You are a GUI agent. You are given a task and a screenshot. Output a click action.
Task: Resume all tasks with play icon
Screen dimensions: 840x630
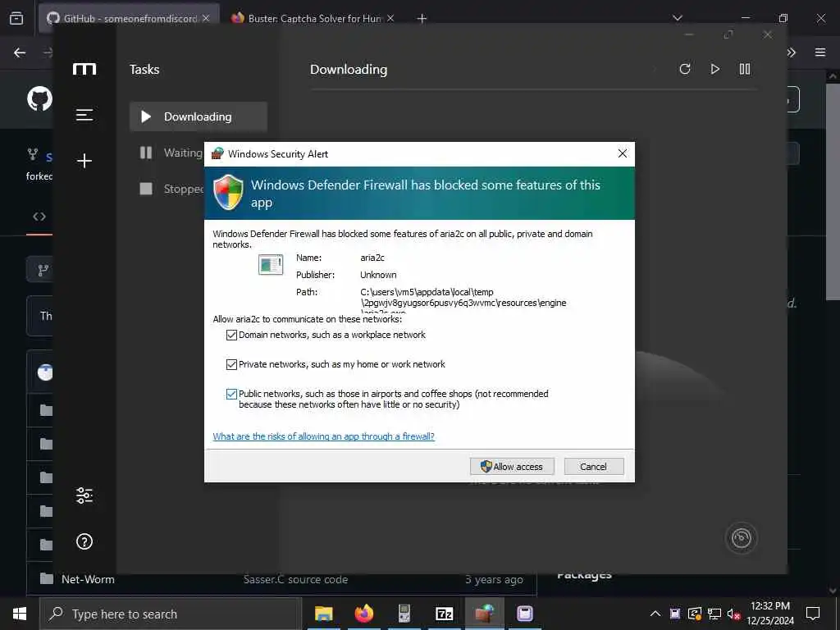click(714, 69)
